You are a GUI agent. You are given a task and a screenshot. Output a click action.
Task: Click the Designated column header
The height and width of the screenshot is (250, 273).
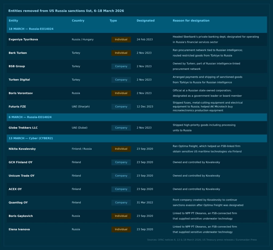pyautogui.click(x=146, y=20)
